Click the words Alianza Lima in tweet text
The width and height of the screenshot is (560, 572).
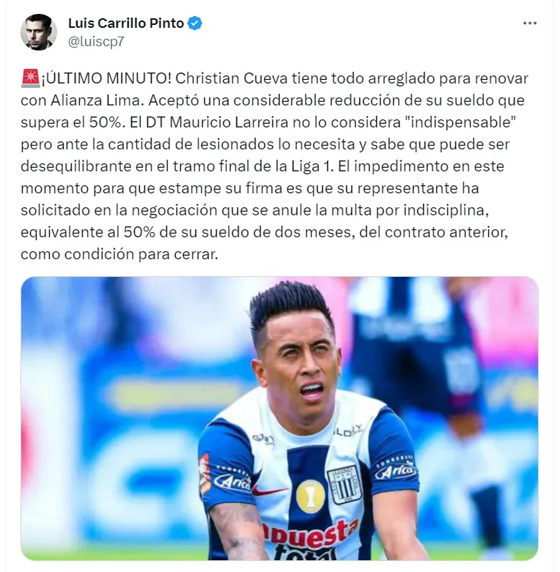[x=95, y=100]
